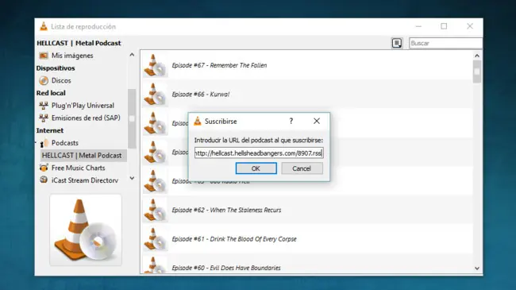This screenshot has width=516, height=290.
Task: Toggle the playlist view mode icon
Action: point(397,43)
